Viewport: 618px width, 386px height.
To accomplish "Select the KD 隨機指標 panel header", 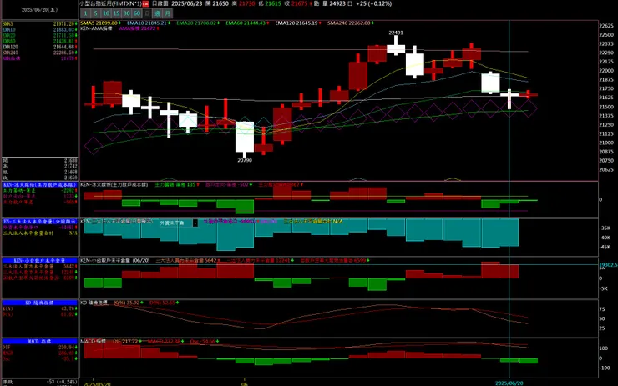I will pyautogui.click(x=40, y=303).
